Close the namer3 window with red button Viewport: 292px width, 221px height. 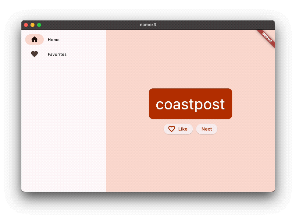(26, 25)
